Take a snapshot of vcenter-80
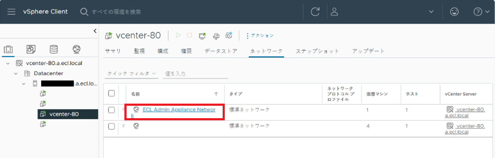The width and height of the screenshot is (495, 158). (229, 35)
